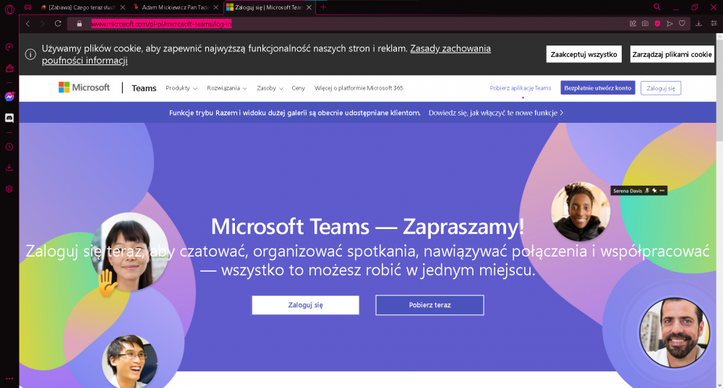Open Discord from the sidebar

pos(9,118)
